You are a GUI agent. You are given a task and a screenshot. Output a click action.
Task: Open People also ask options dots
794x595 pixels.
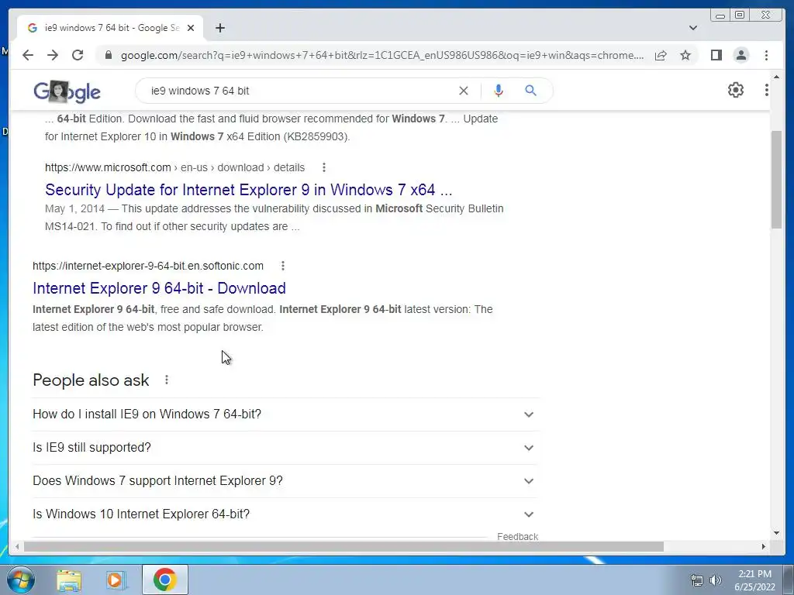coord(167,380)
